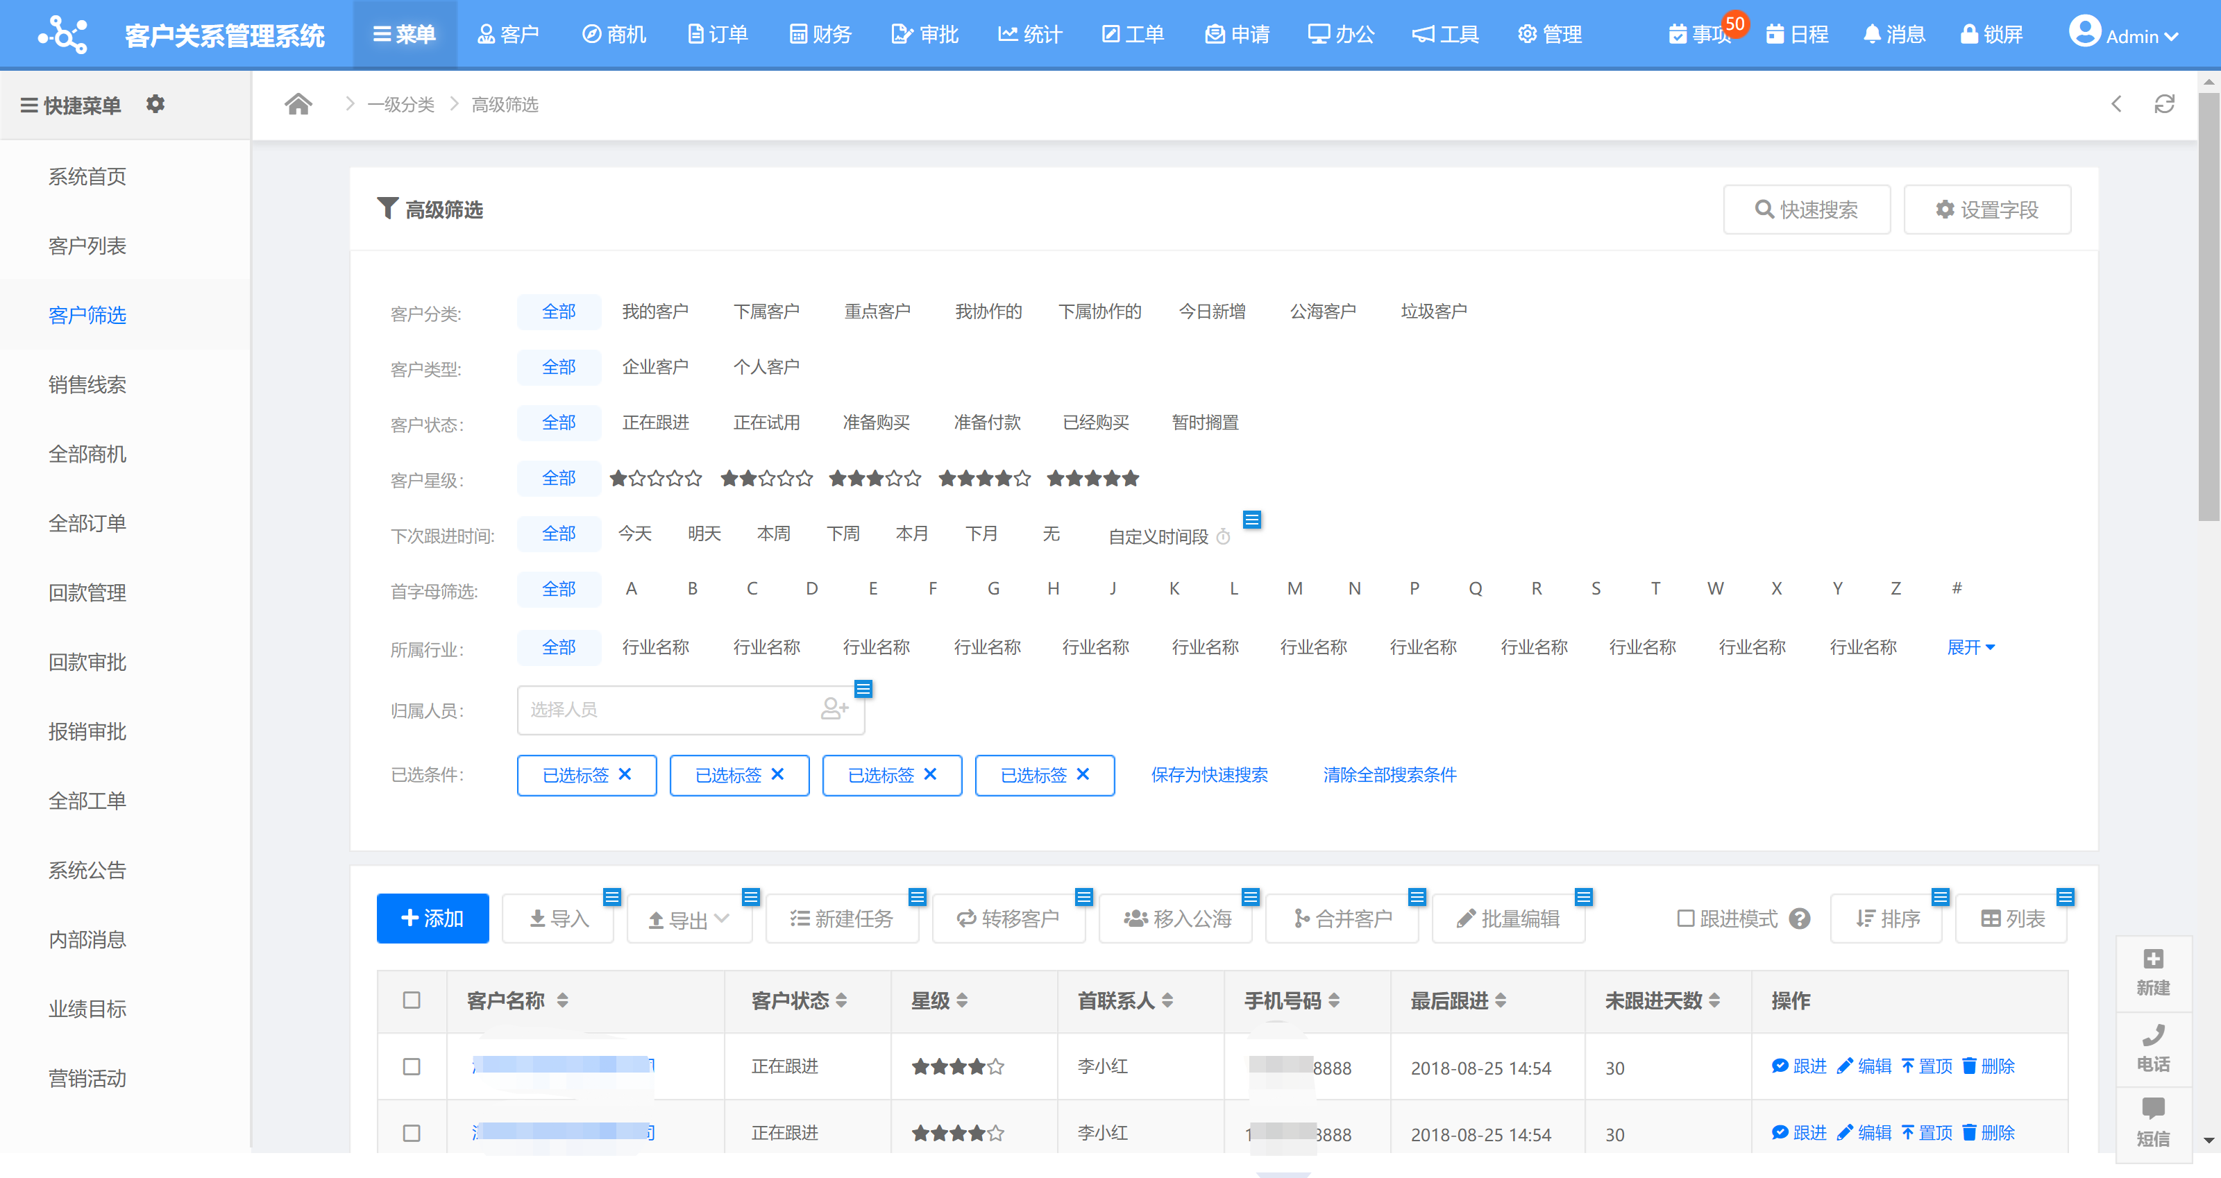Click the 锁屏 lock screen icon
Image resolution: width=2221 pixels, height=1178 pixels.
tap(1993, 35)
